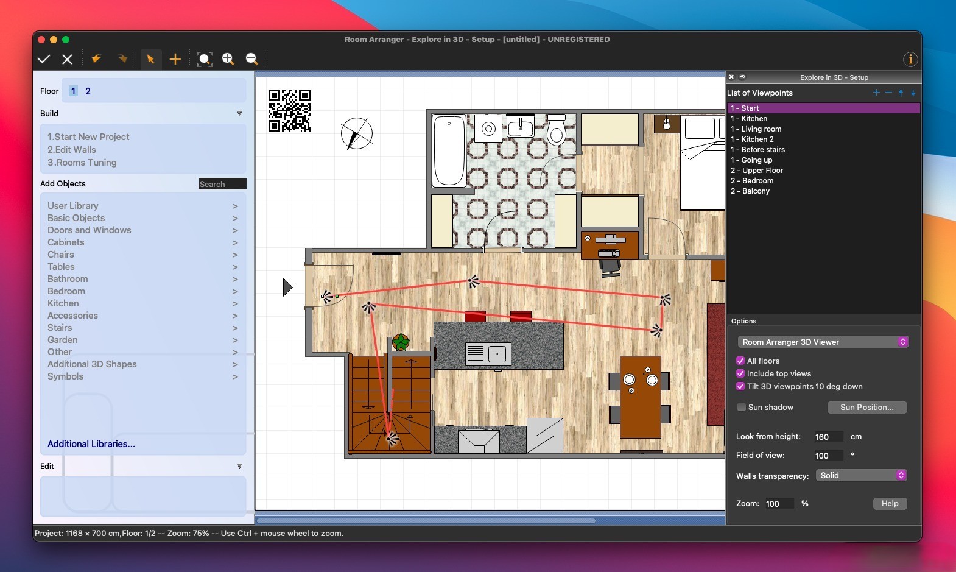Toggle the All floors checkbox
This screenshot has width=956, height=572.
[x=740, y=361]
